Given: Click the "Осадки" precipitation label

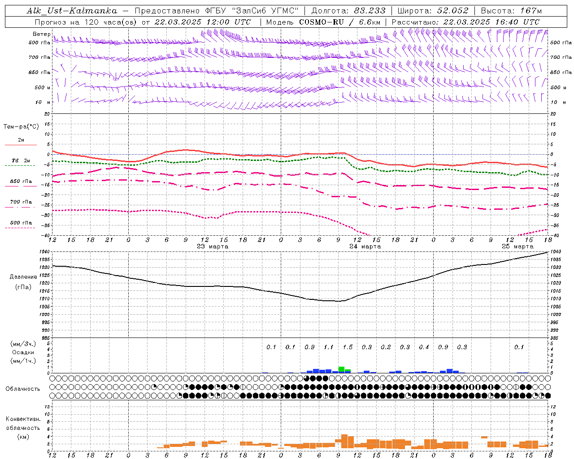Looking at the screenshot, I should pyautogui.click(x=23, y=352).
